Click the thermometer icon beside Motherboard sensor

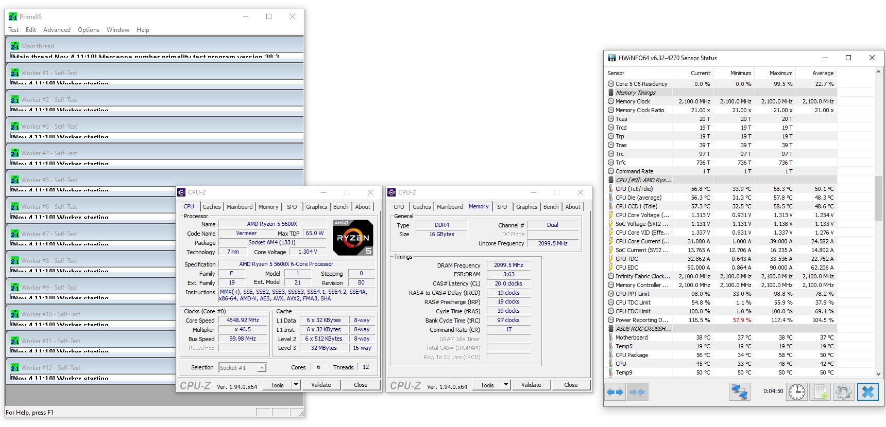pos(611,337)
